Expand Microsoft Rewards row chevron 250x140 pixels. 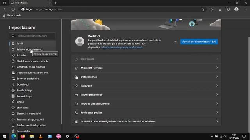click(x=217, y=68)
